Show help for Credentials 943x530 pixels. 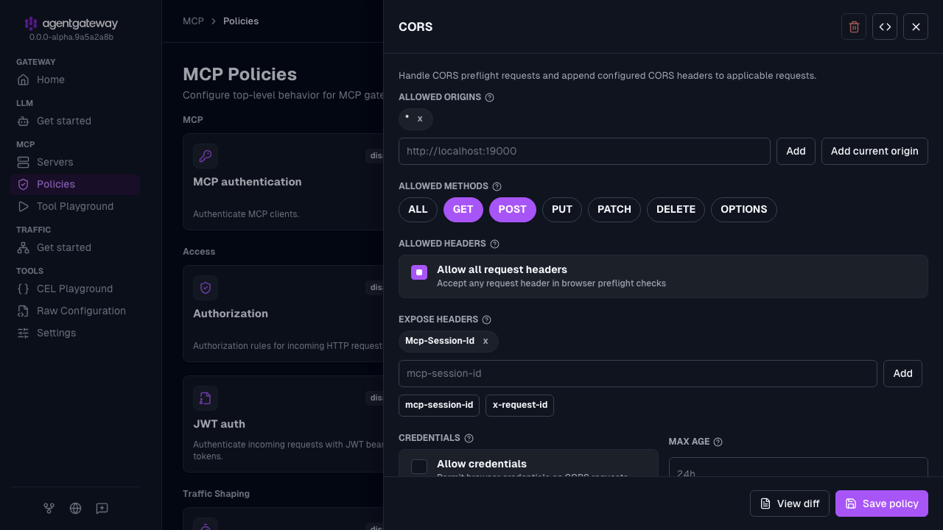coord(469,439)
